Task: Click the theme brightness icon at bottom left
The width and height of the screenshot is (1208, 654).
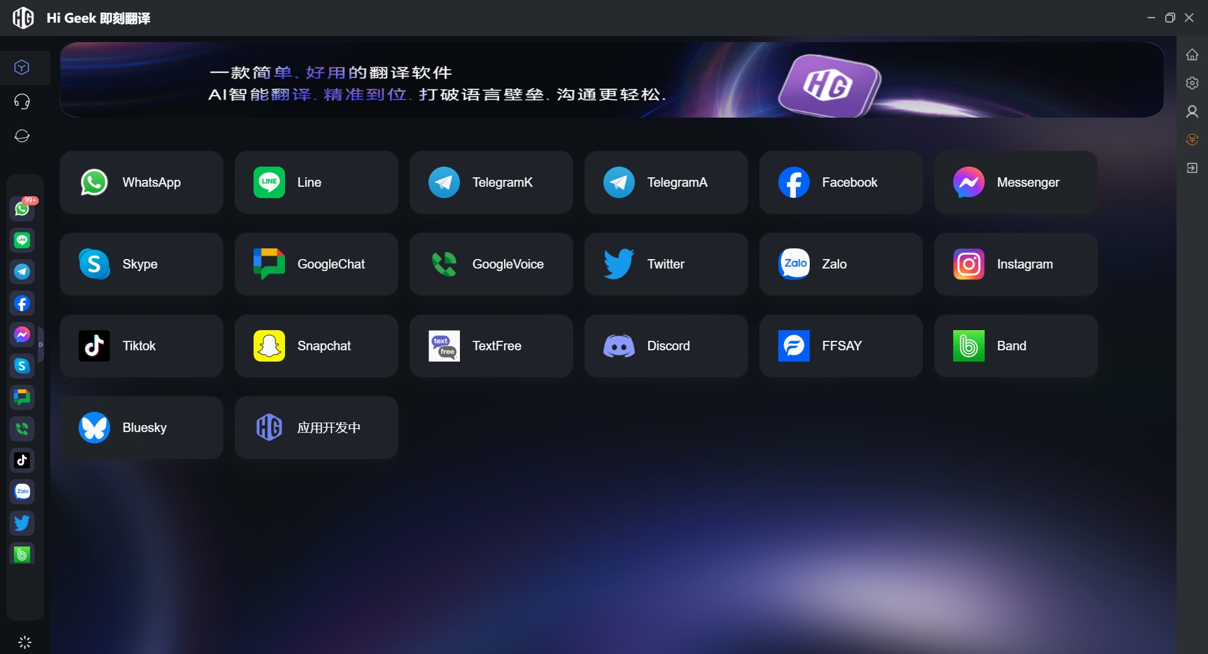Action: click(25, 642)
